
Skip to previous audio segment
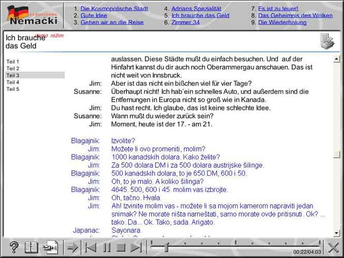(91, 248)
